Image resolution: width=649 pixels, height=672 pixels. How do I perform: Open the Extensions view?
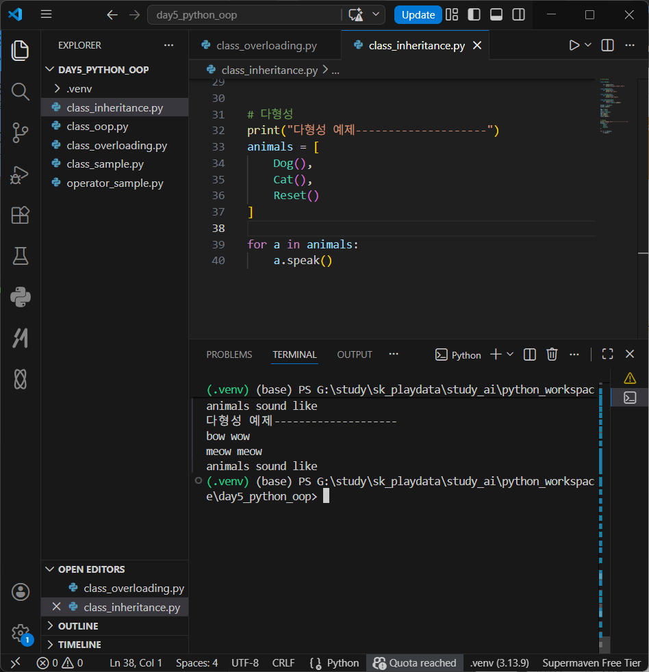20,215
